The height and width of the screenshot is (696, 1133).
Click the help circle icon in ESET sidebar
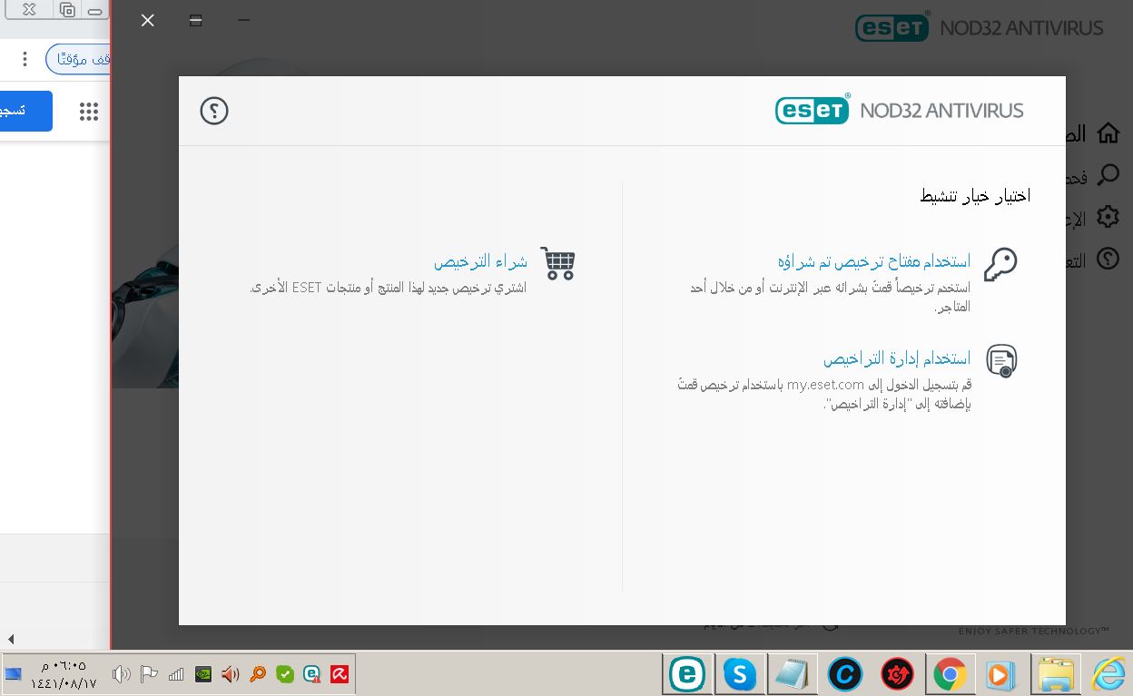(1108, 259)
